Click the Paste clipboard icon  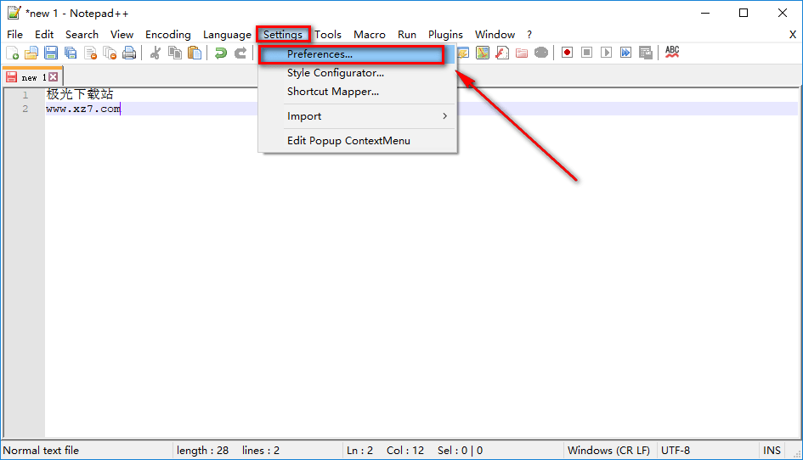(195, 53)
